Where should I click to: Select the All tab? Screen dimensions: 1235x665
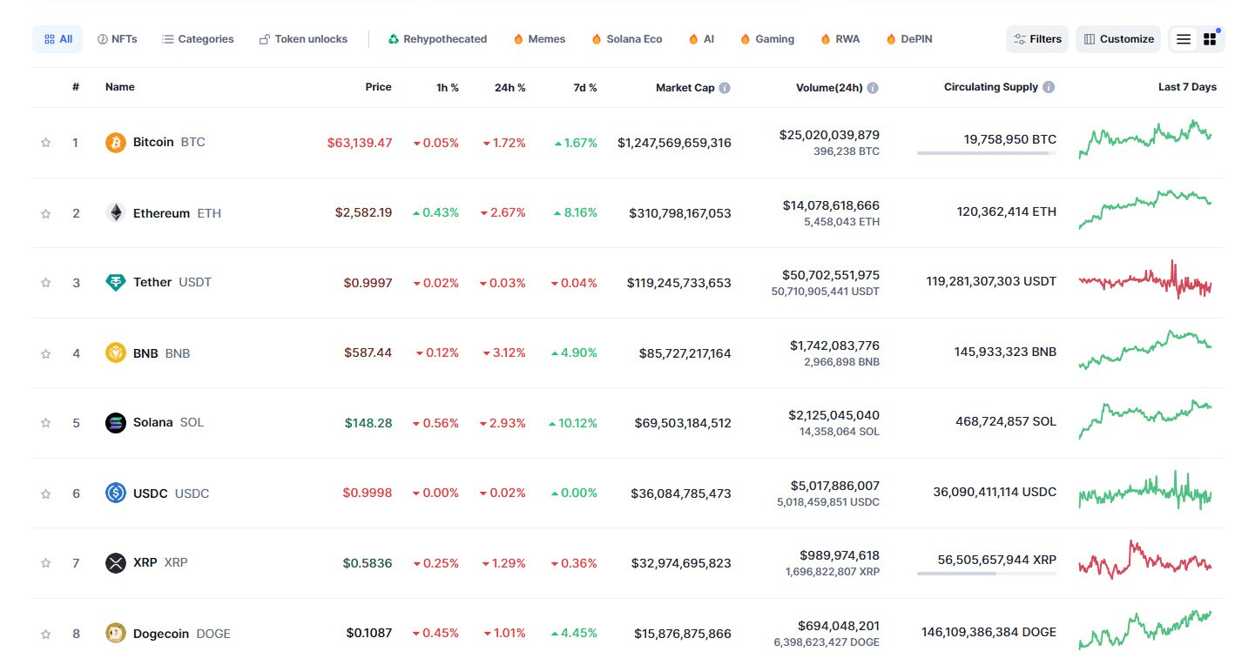(x=57, y=39)
